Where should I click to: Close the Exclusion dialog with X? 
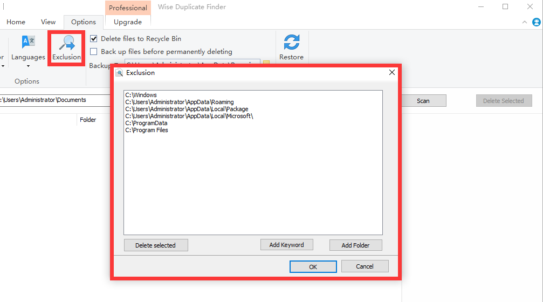point(391,72)
